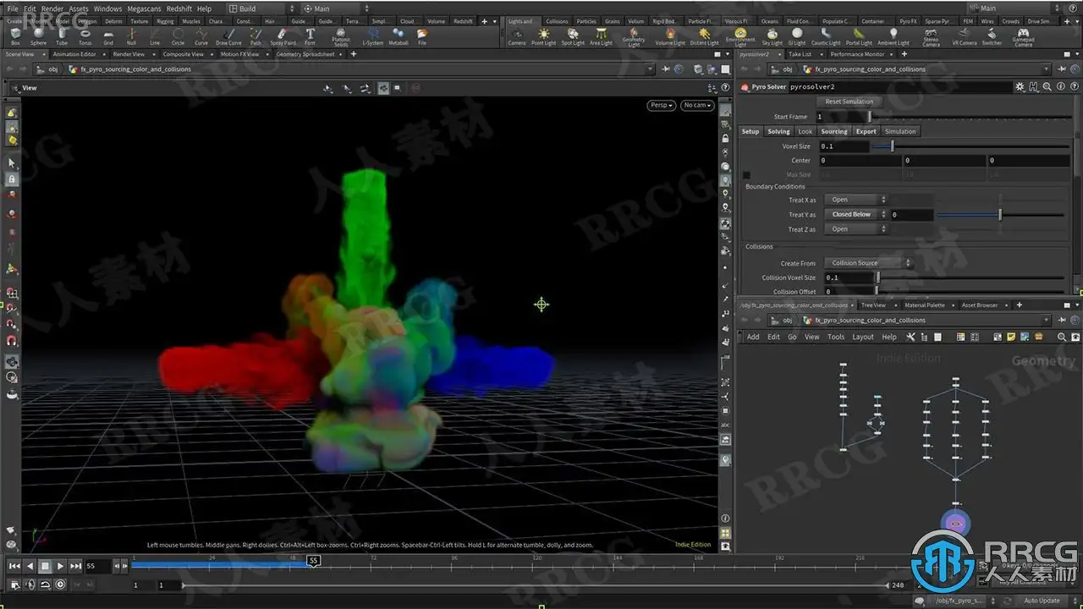Create a Metaball from shelf
Screen dimensions: 1083x609
pos(399,36)
